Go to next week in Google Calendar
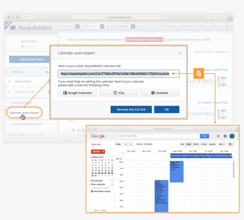Image resolution: width=244 pixels, height=220 pixels. 131,144
